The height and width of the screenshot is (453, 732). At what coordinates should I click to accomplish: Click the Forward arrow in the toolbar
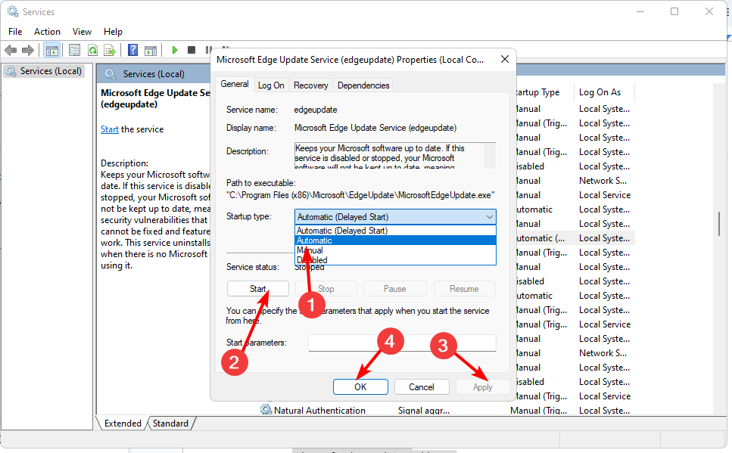click(28, 50)
